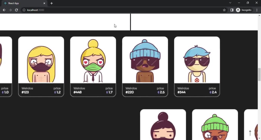The height and width of the screenshot is (140, 261).
Task: Open the Chrome three-dot menu
Action: click(x=257, y=10)
